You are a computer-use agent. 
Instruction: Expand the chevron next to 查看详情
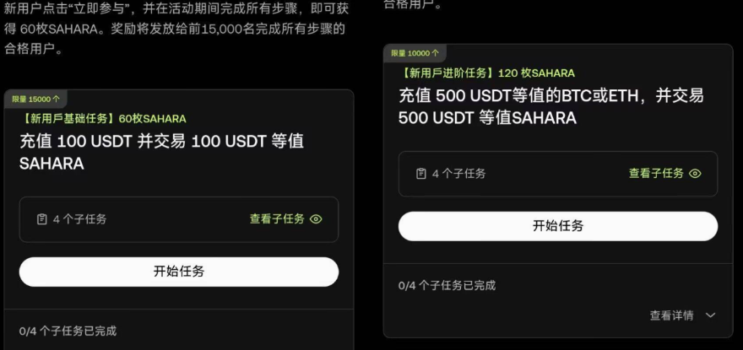(x=710, y=315)
